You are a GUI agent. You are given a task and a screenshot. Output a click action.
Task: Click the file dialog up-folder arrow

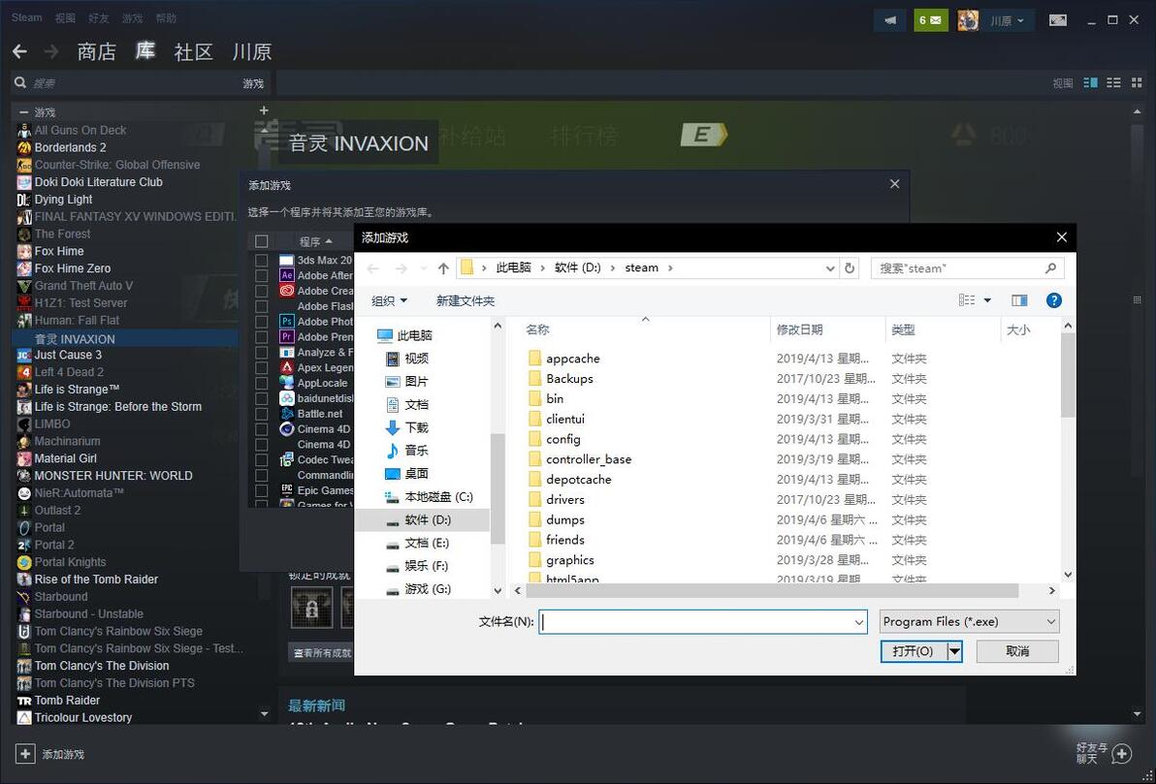[443, 268]
